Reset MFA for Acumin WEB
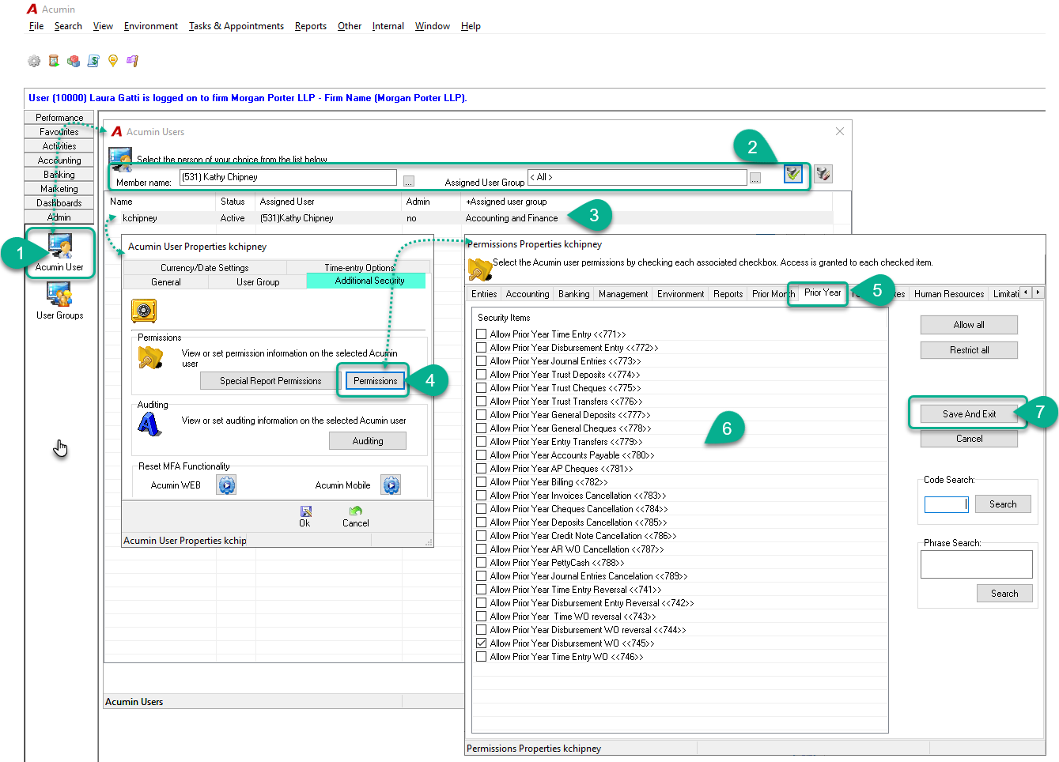Screen dimensions: 1059x762 click(x=227, y=485)
